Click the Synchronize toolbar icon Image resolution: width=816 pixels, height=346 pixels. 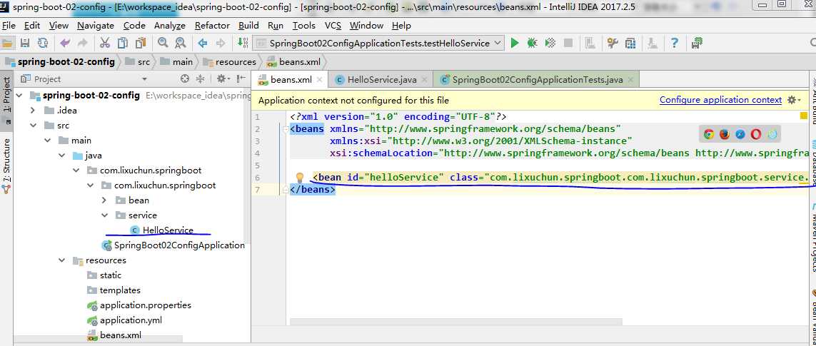(43, 44)
